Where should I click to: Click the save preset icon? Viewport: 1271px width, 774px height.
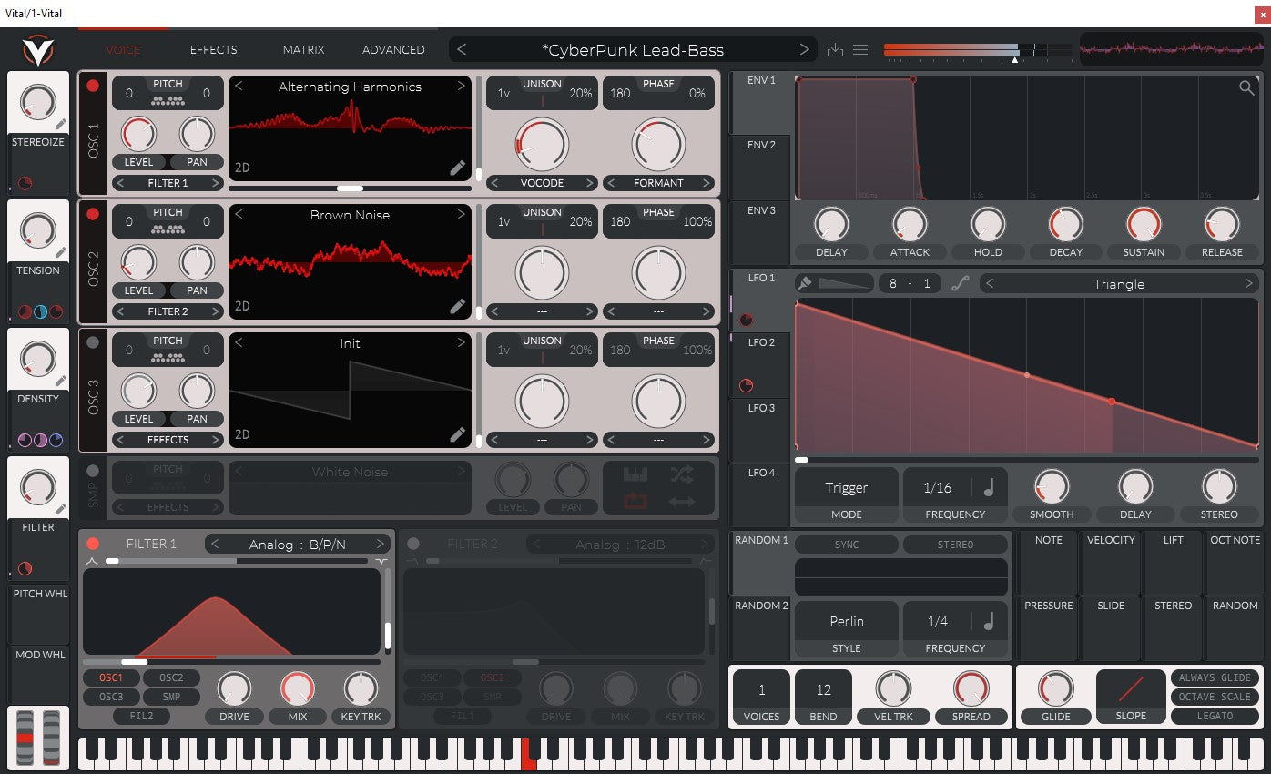(x=835, y=50)
